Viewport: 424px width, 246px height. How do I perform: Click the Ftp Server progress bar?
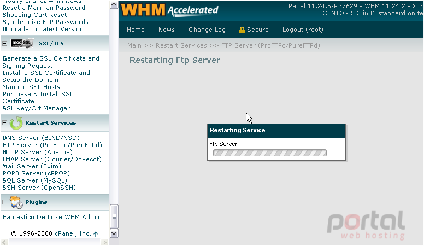click(269, 153)
